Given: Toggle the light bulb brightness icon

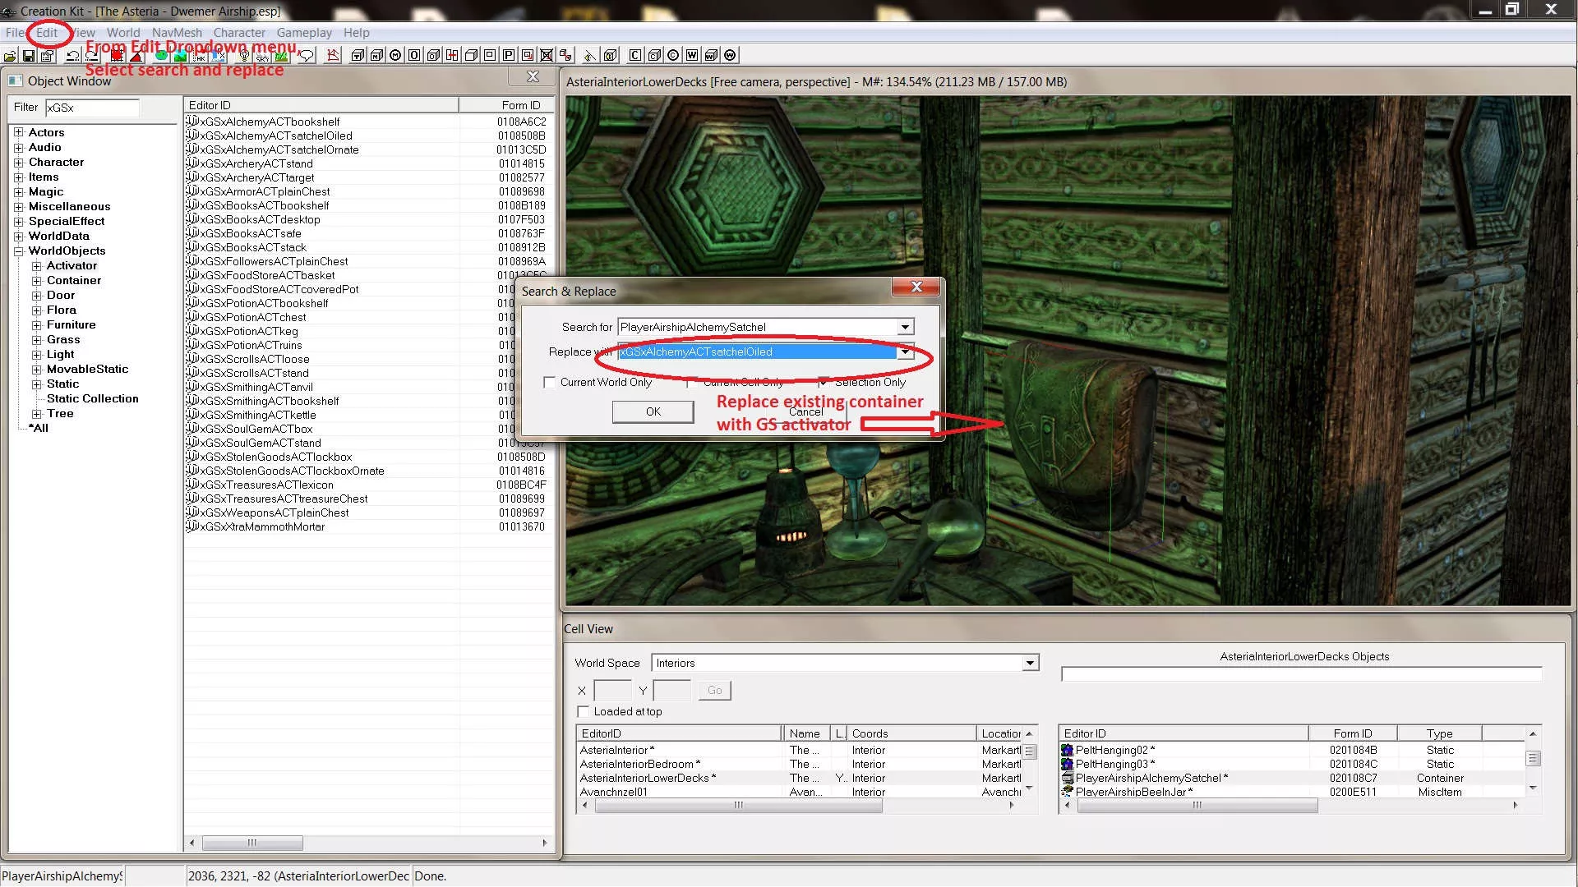Looking at the screenshot, I should tap(244, 56).
